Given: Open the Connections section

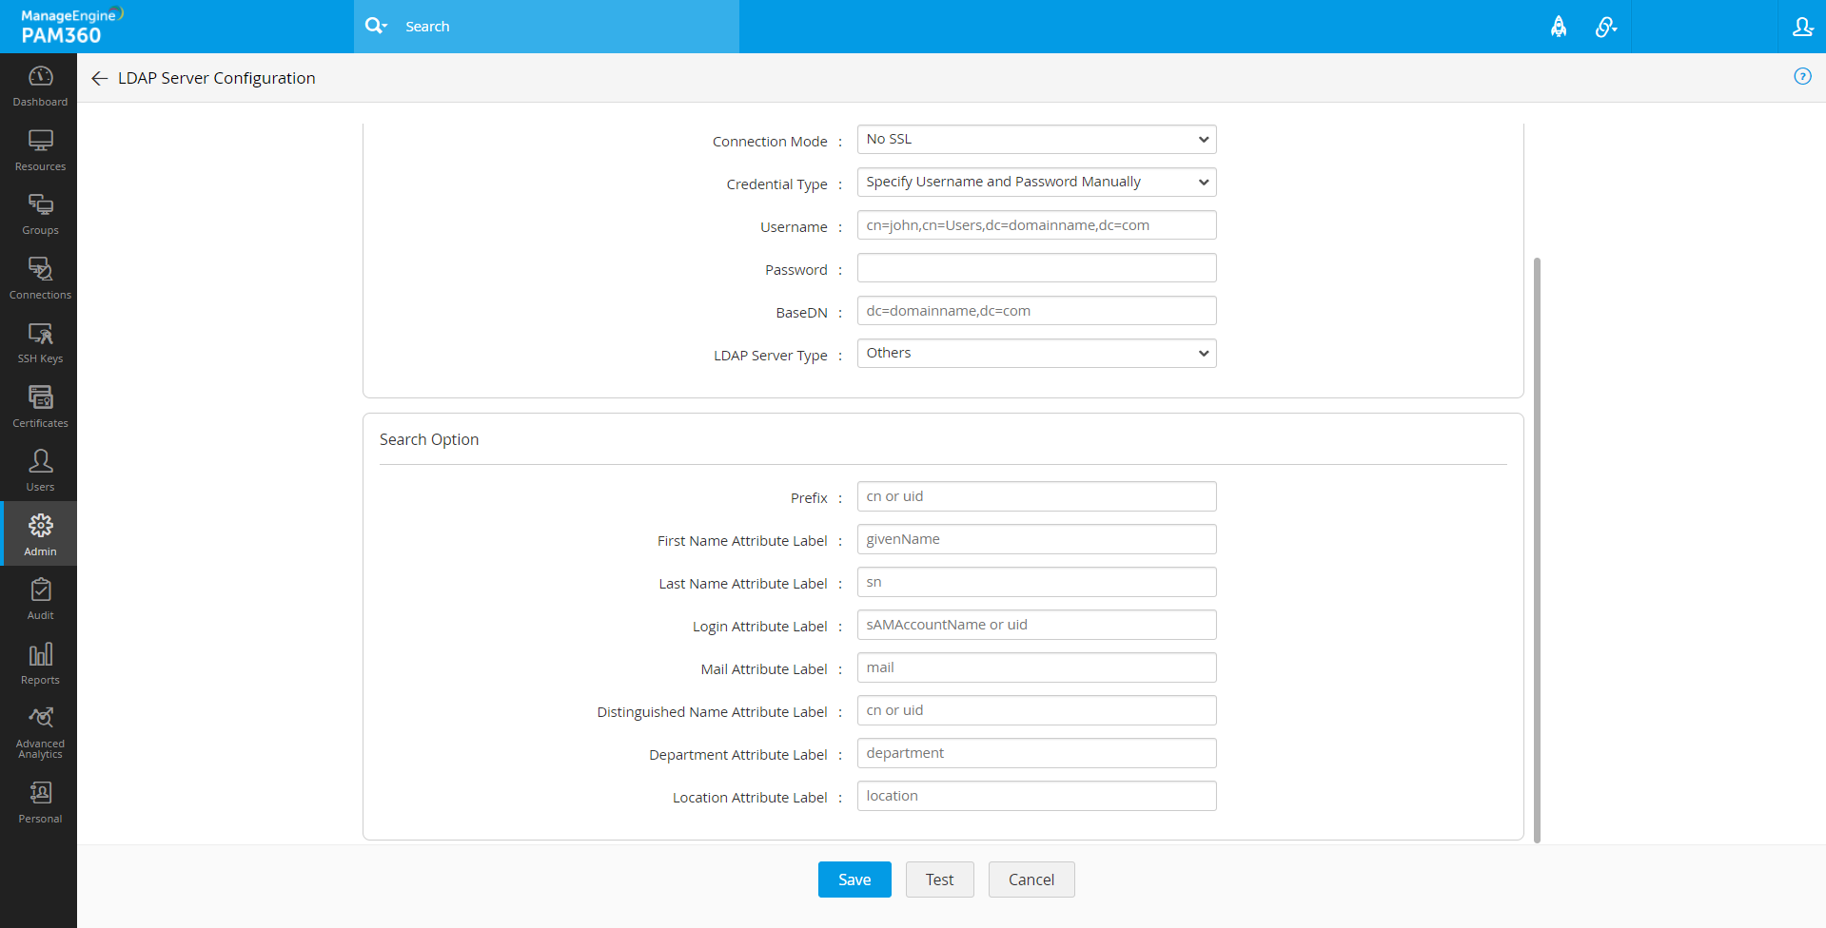Looking at the screenshot, I should pyautogui.click(x=40, y=279).
